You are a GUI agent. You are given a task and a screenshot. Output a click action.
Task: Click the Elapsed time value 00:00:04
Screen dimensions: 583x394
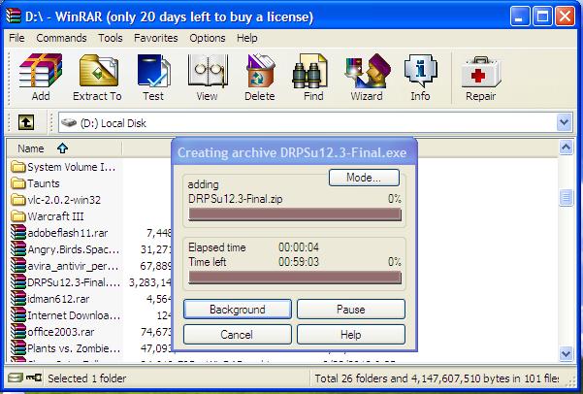click(x=299, y=247)
